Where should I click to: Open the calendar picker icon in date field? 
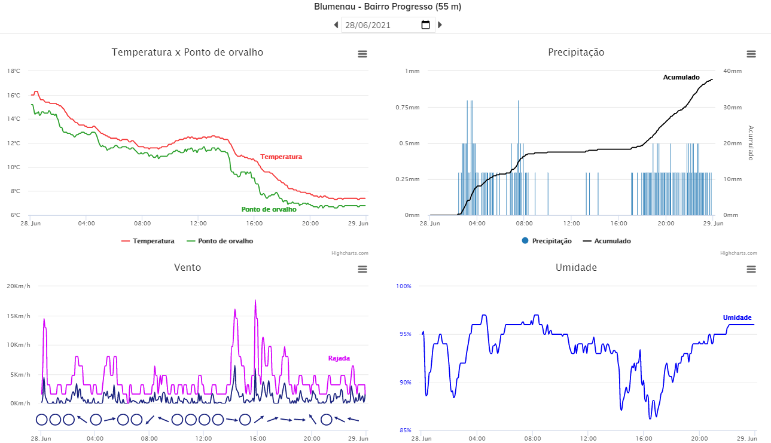pyautogui.click(x=426, y=25)
